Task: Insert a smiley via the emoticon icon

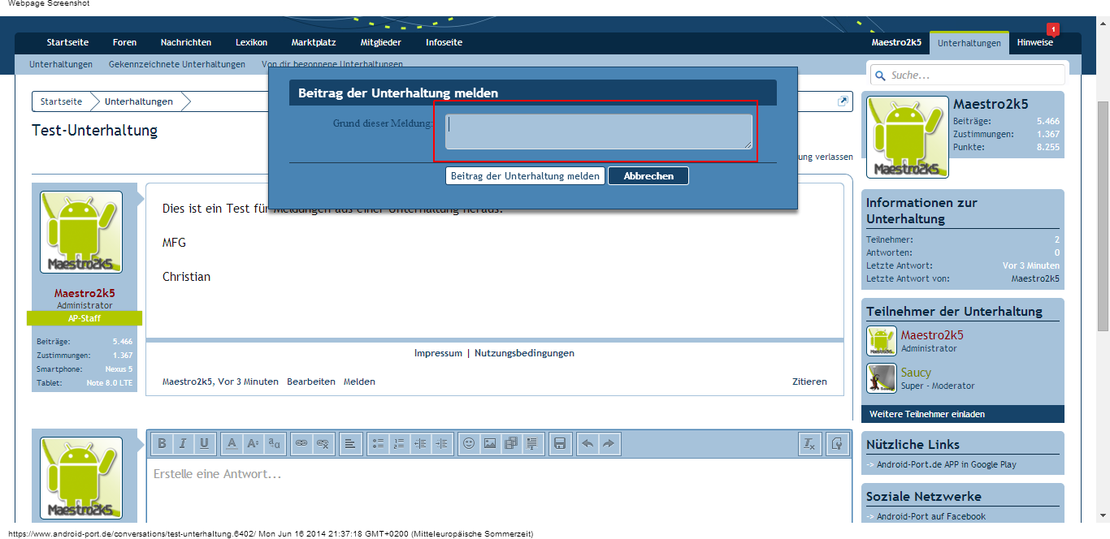Action: click(x=469, y=443)
